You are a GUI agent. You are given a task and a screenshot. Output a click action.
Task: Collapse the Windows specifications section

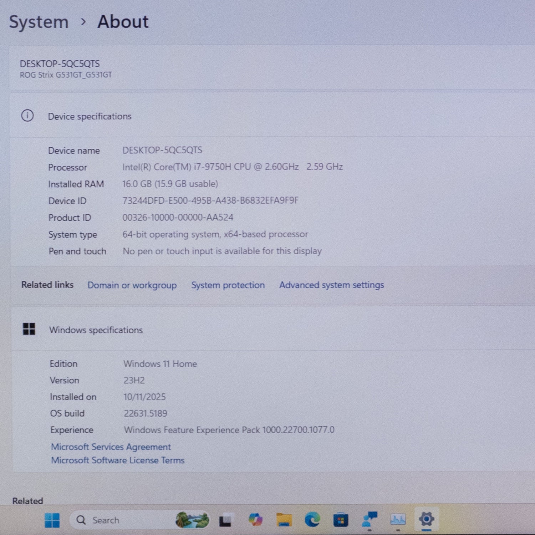[x=96, y=330]
